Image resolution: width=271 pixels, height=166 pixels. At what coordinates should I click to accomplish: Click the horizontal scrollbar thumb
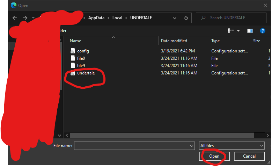click(162, 135)
